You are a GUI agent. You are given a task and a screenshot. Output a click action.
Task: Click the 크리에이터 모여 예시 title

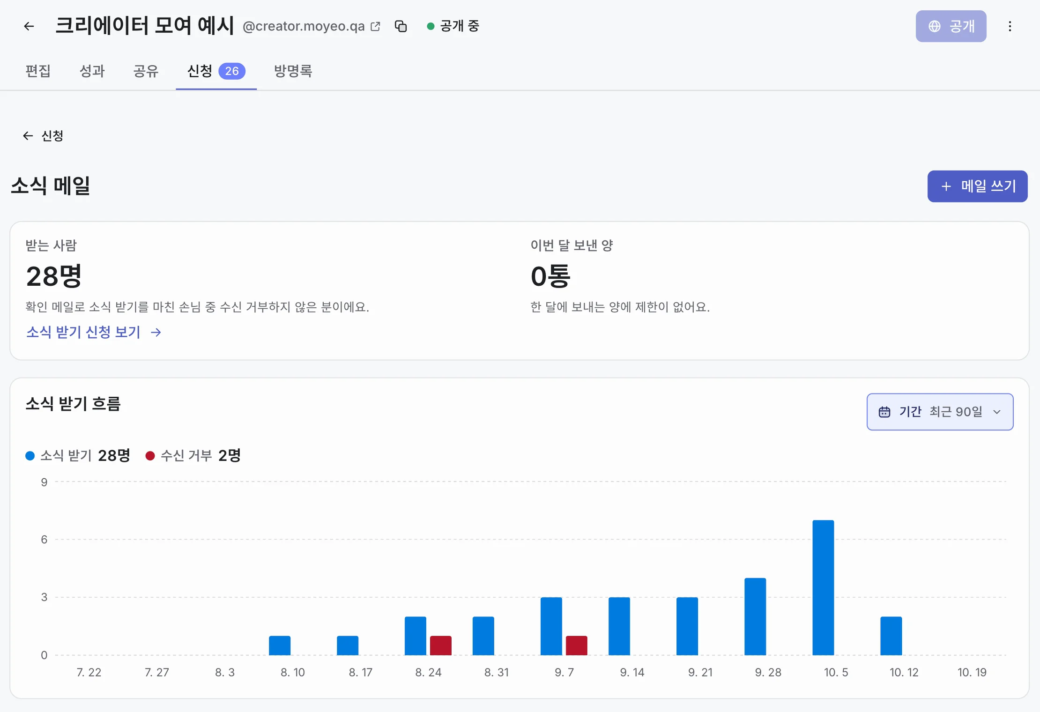[x=145, y=26]
